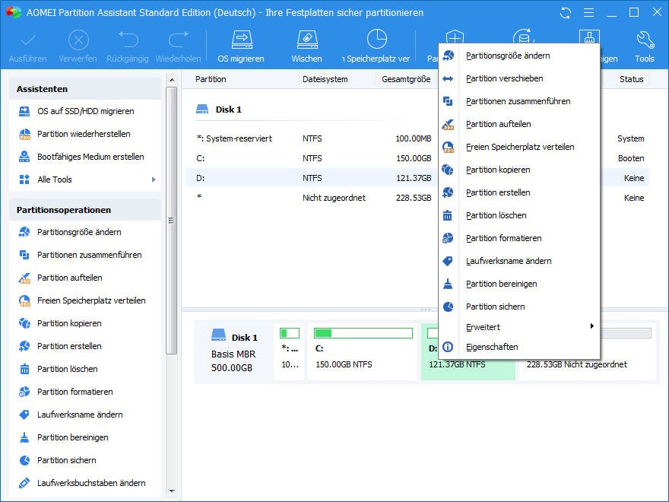This screenshot has height=502, width=669.
Task: Click the Wiederholen redo icon
Action: [178, 40]
